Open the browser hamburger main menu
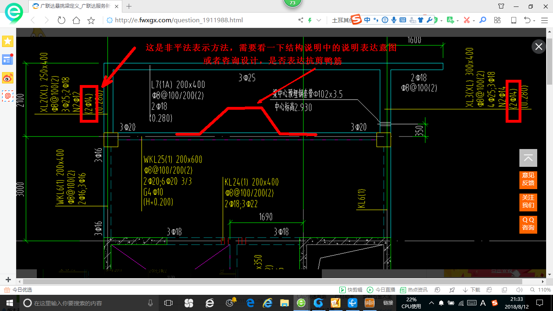 coord(544,20)
